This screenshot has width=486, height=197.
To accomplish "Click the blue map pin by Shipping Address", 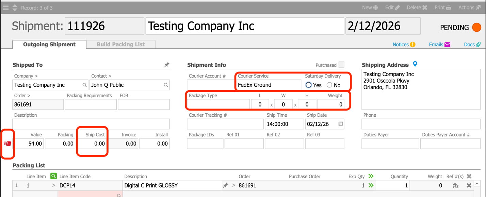I will click(x=415, y=64).
